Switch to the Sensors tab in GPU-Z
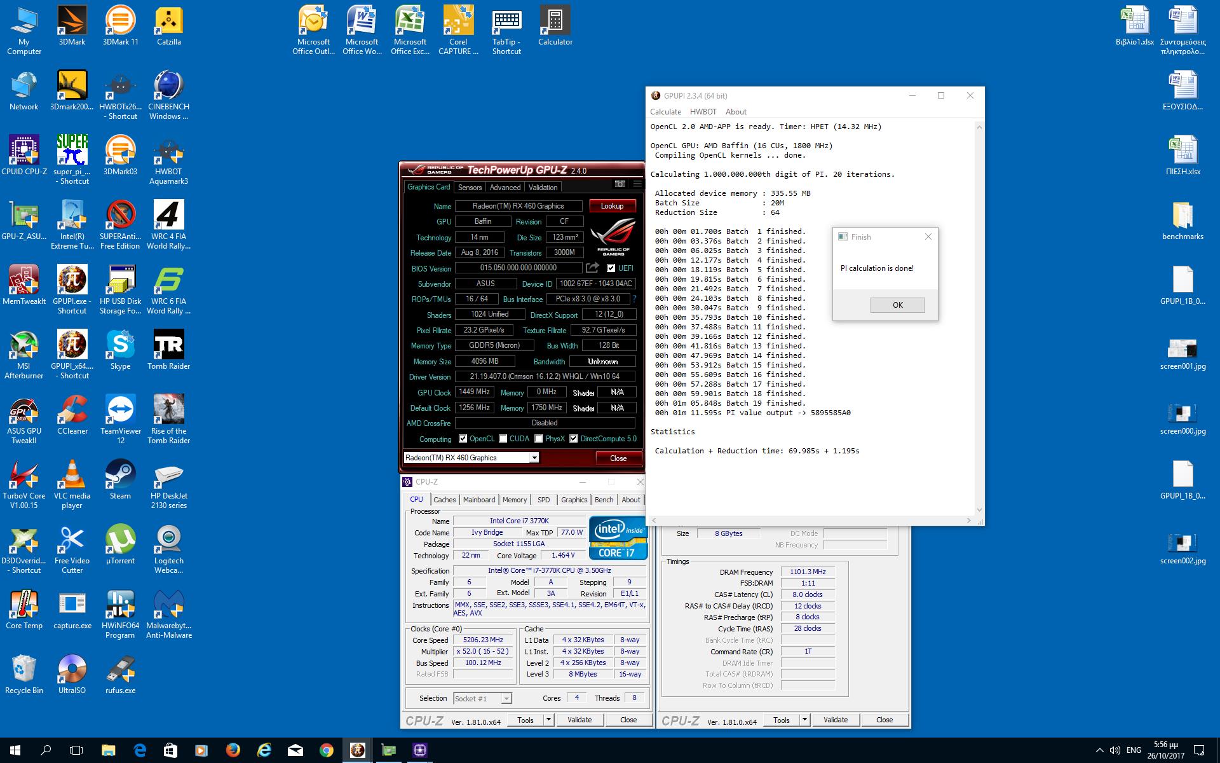The image size is (1220, 763). (x=470, y=188)
